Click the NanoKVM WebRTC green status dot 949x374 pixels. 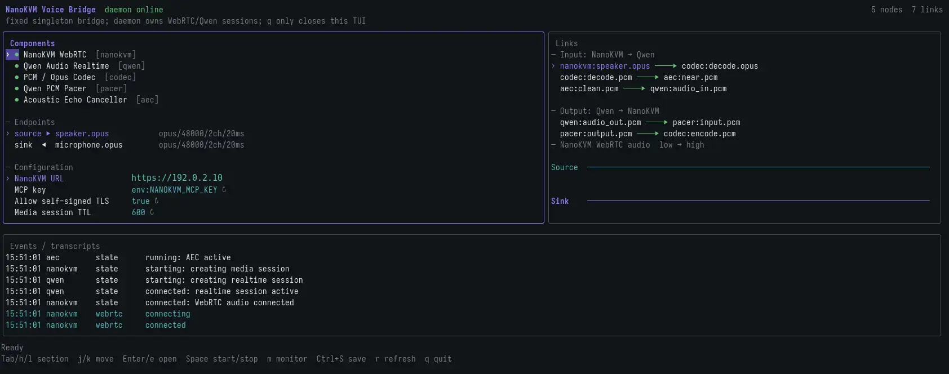pos(17,55)
